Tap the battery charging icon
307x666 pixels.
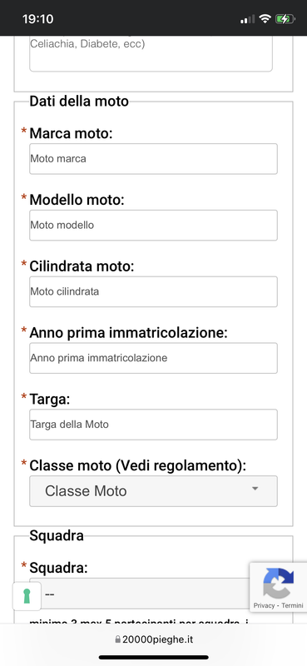tap(285, 18)
